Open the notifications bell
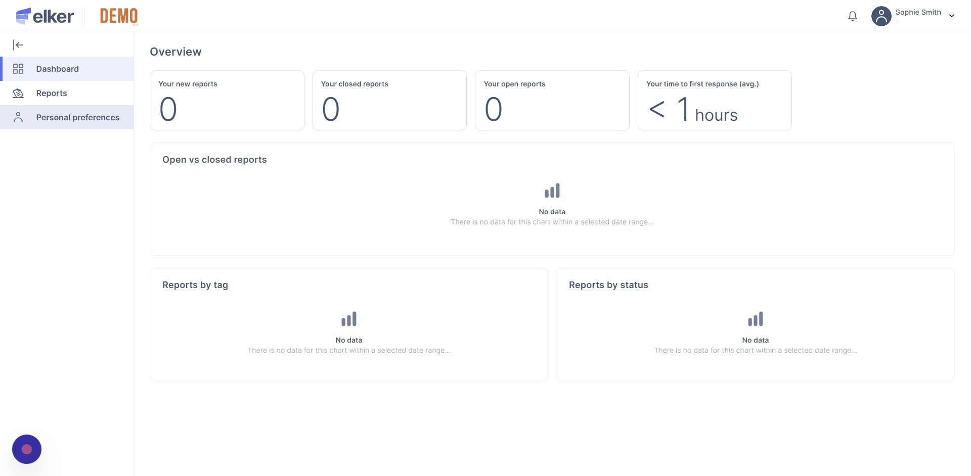The image size is (971, 476). coord(852,16)
